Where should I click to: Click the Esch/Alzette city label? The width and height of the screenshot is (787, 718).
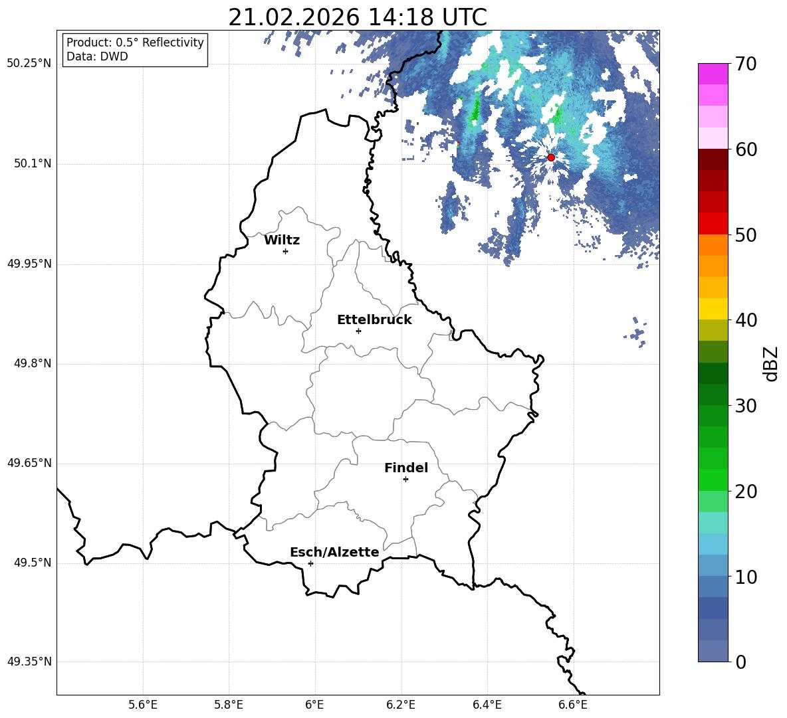334,553
